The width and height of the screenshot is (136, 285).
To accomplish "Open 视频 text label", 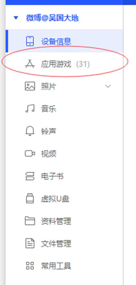I will [48, 154].
